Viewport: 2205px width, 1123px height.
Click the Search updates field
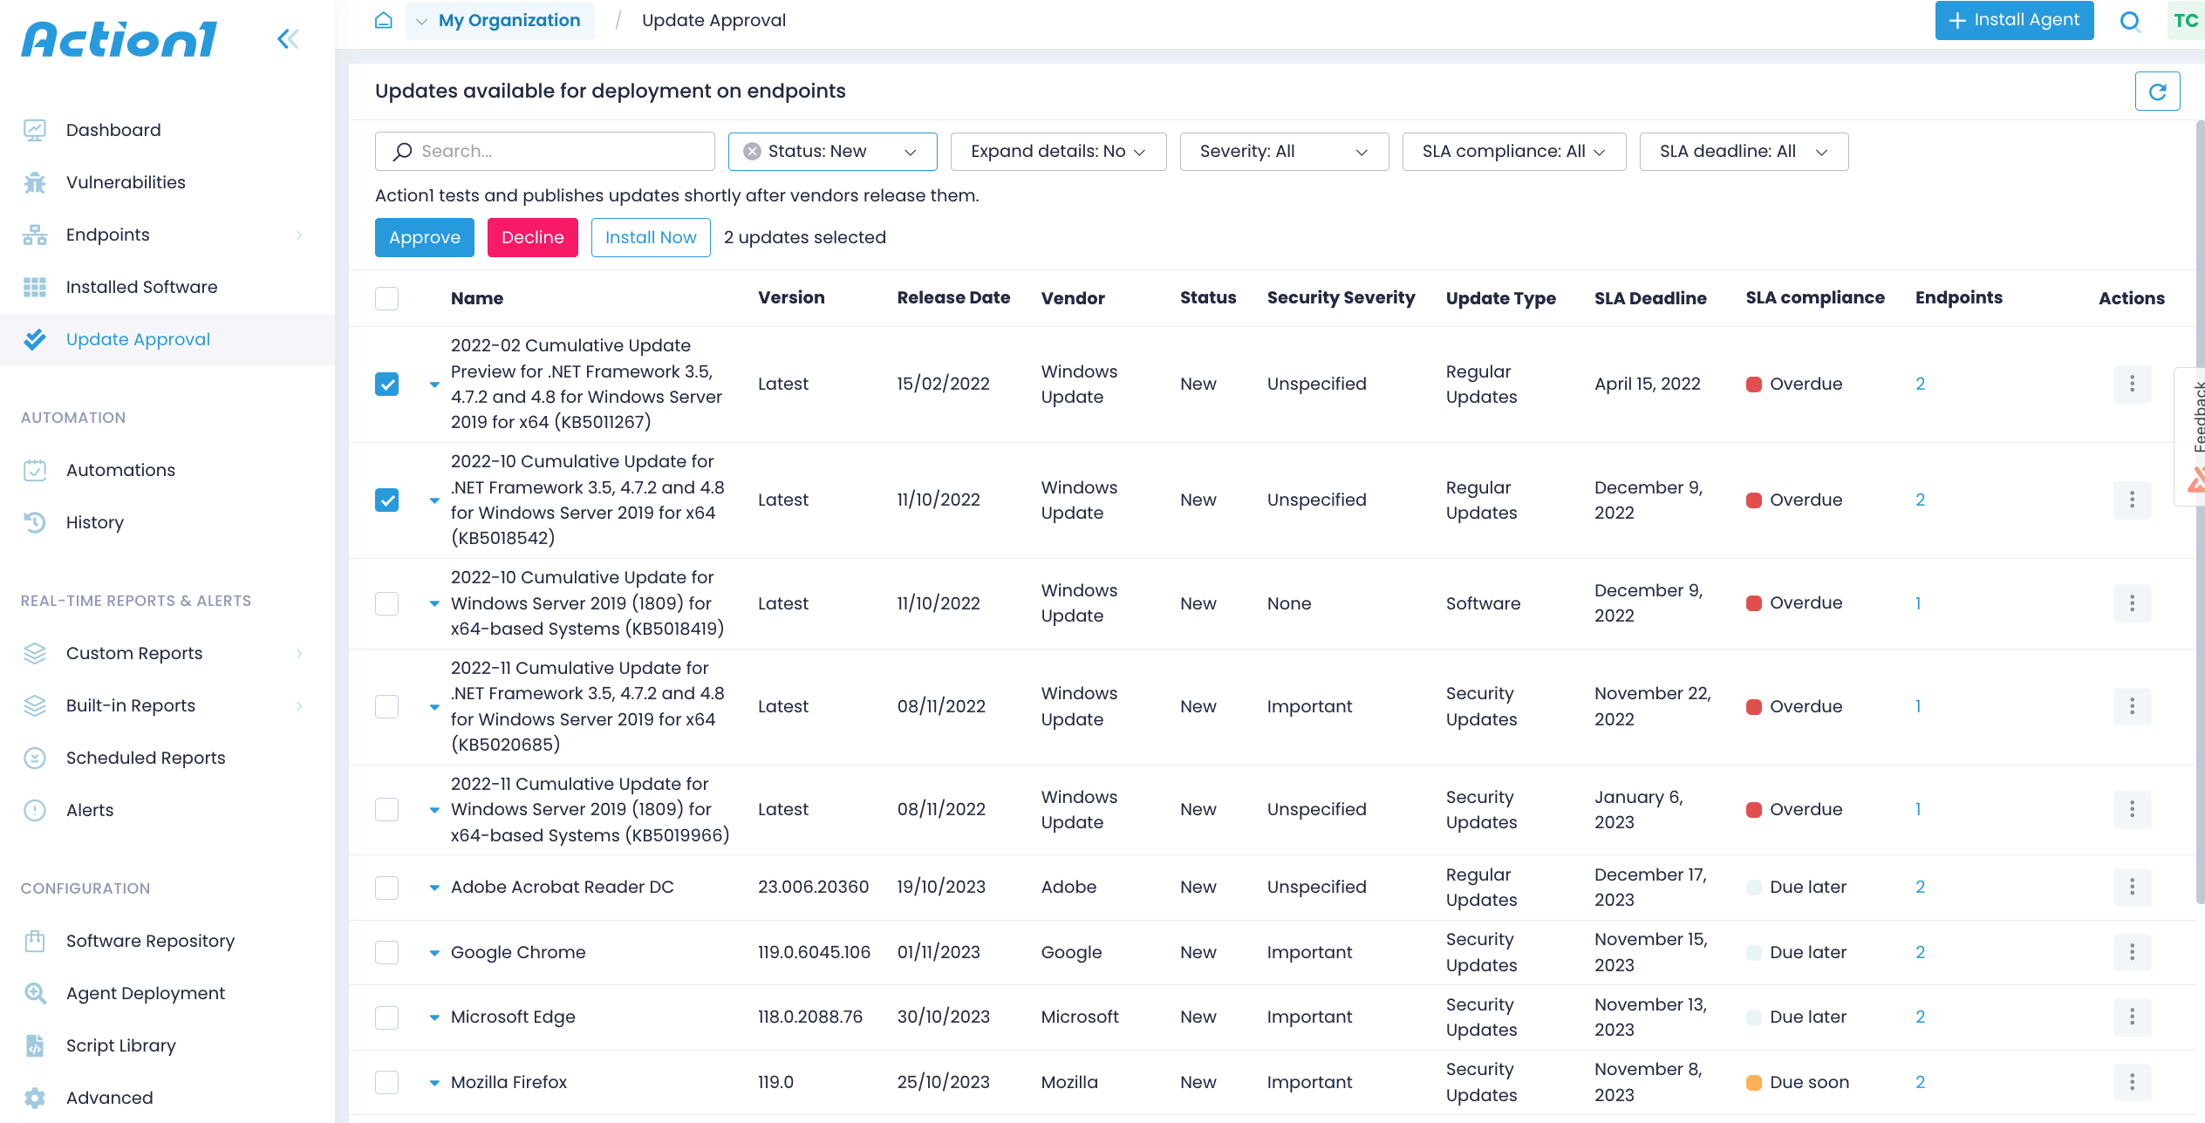(x=558, y=152)
